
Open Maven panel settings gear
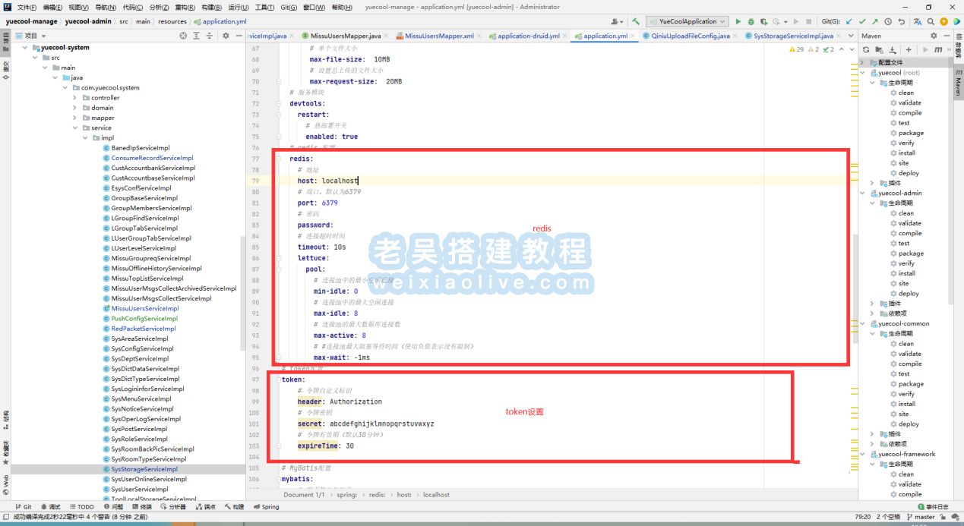pos(934,36)
